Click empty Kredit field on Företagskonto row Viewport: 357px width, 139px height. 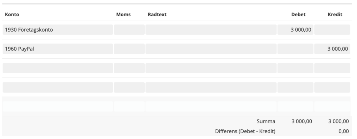click(332, 30)
